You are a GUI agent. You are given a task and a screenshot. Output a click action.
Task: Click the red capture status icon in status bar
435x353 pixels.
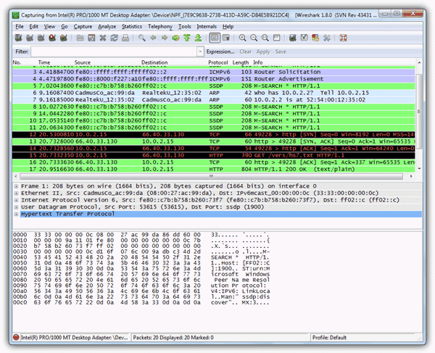pos(16,337)
